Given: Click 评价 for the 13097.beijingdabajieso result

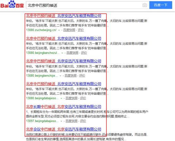Looking at the screenshot, I should (83, 121).
